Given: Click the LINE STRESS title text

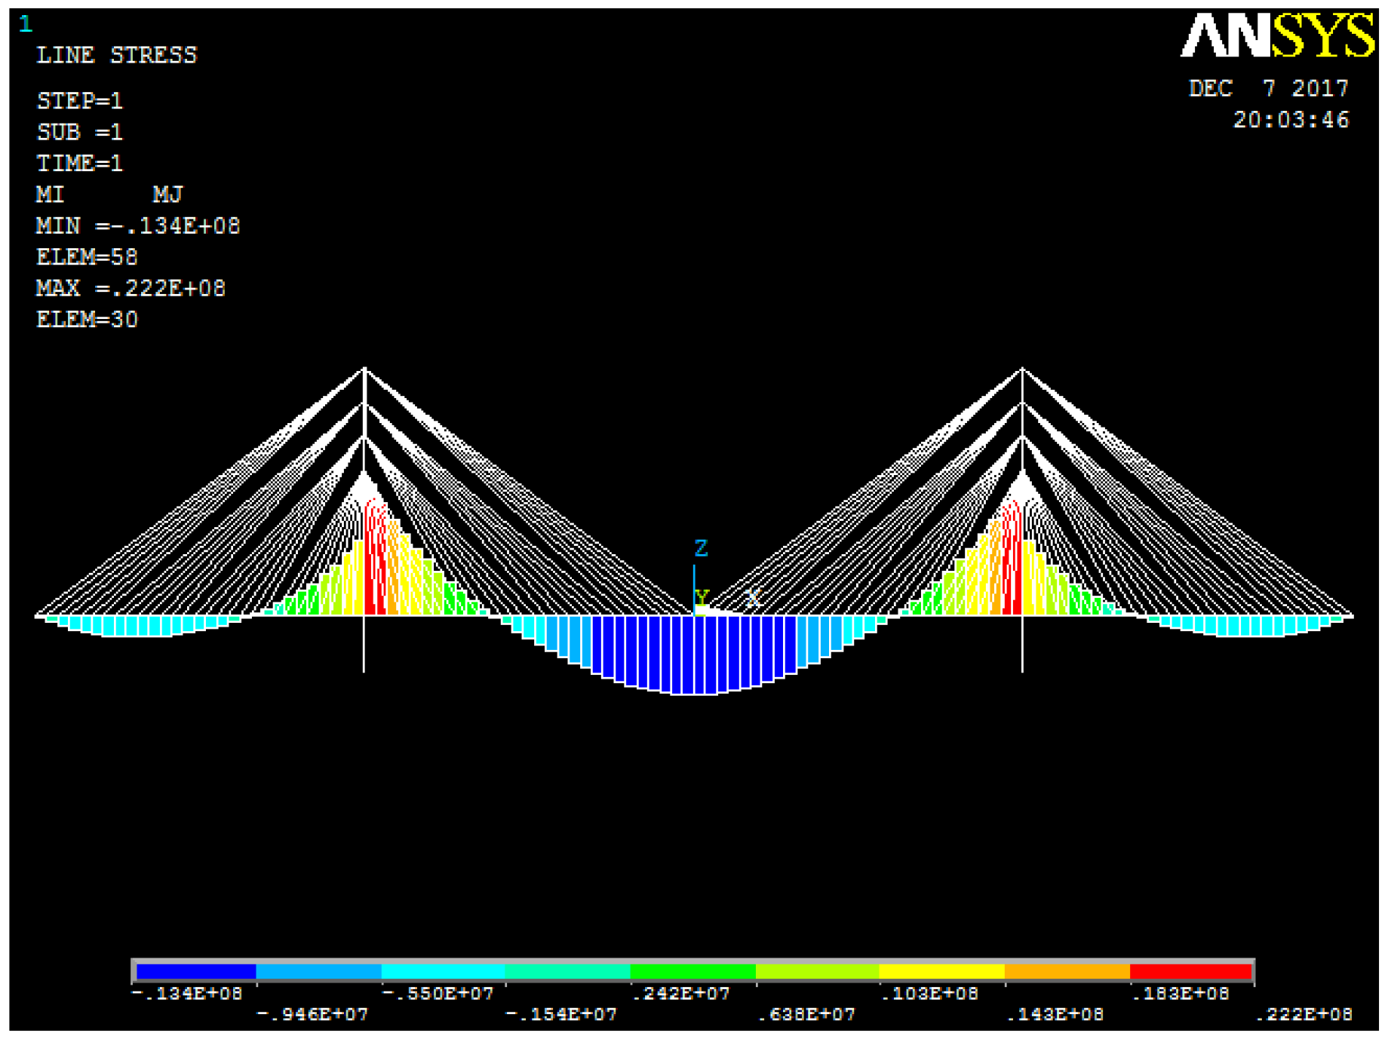Looking at the screenshot, I should (117, 55).
